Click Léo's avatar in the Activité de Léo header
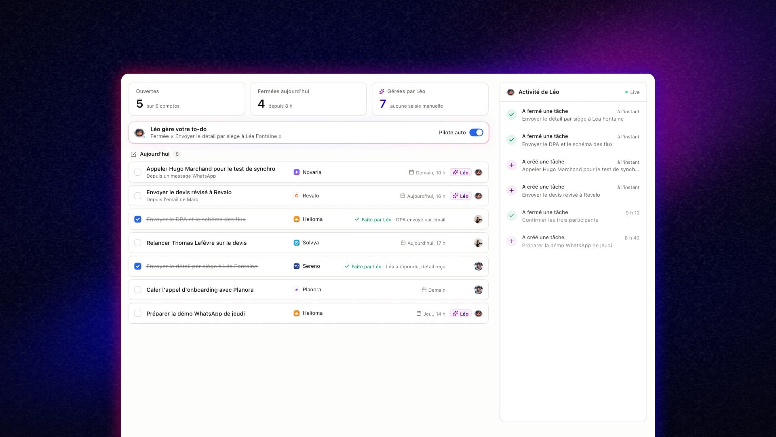Screen dimensions: 776x437 [510, 92]
